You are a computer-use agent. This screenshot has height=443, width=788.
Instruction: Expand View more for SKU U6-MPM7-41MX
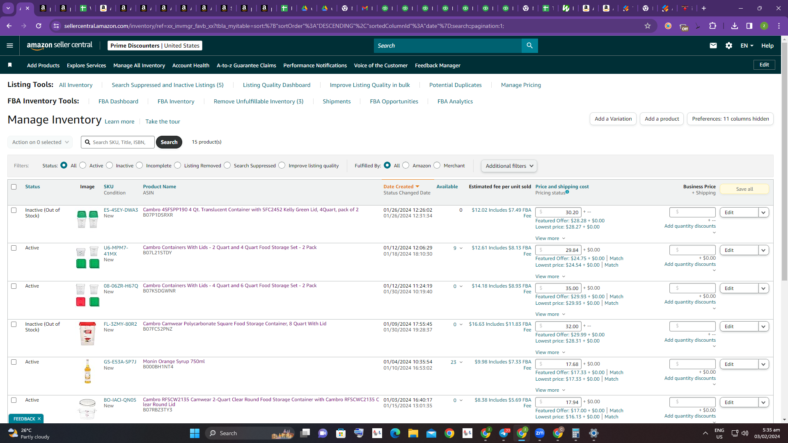pyautogui.click(x=550, y=276)
